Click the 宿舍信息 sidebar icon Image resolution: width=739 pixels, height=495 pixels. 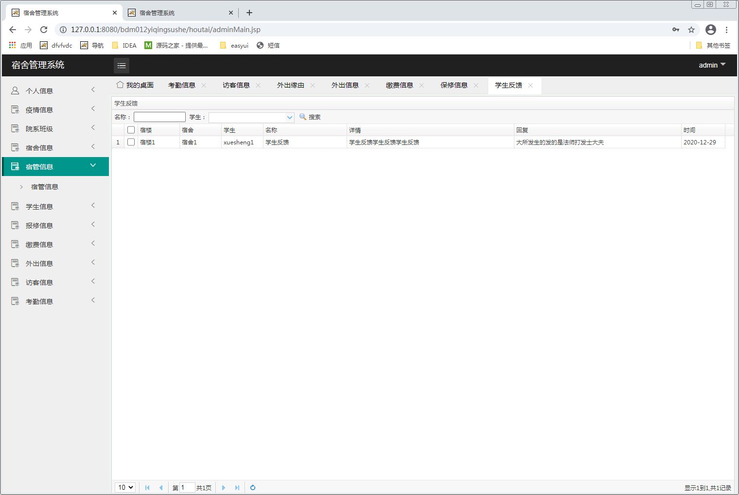point(15,147)
